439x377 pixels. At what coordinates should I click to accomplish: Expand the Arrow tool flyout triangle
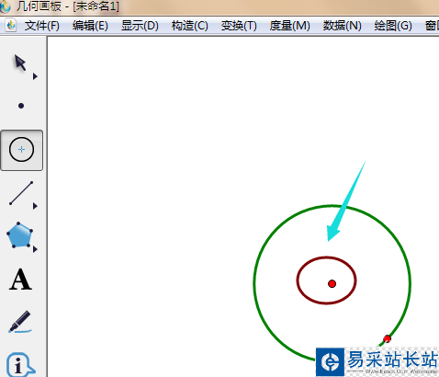(35, 76)
